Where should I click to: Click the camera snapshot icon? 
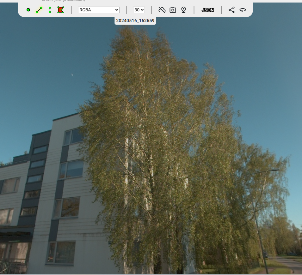click(173, 10)
